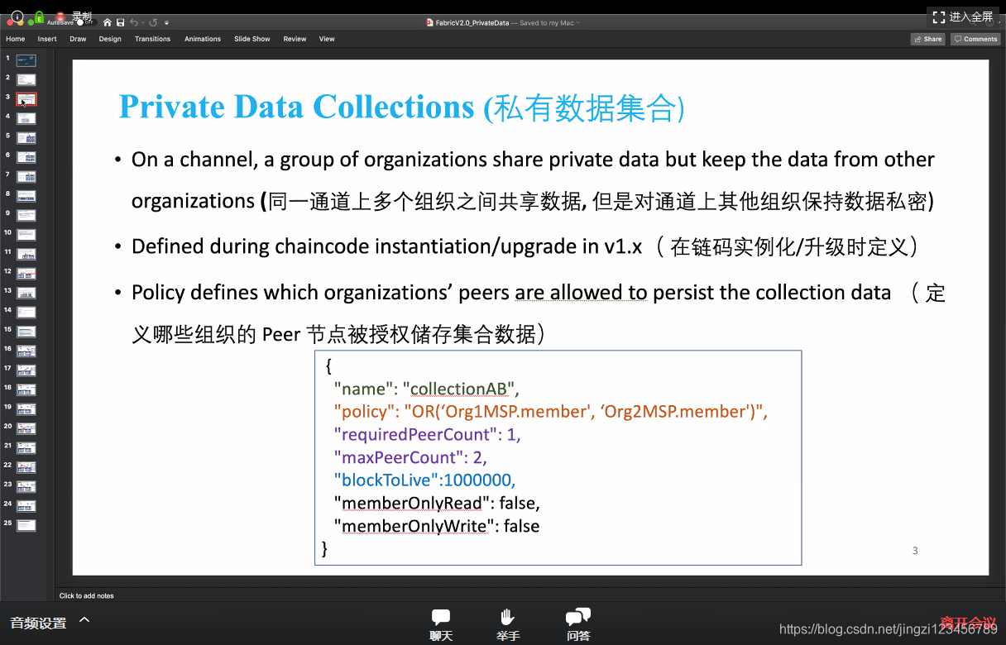Click the Share button
This screenshot has height=645, width=1006.
tap(928, 39)
